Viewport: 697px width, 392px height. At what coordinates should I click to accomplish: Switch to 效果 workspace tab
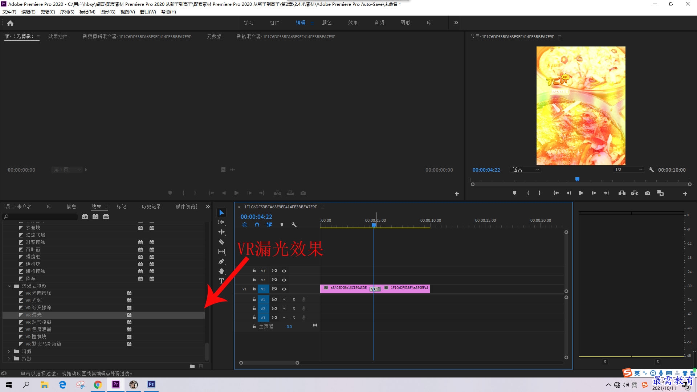click(x=353, y=23)
